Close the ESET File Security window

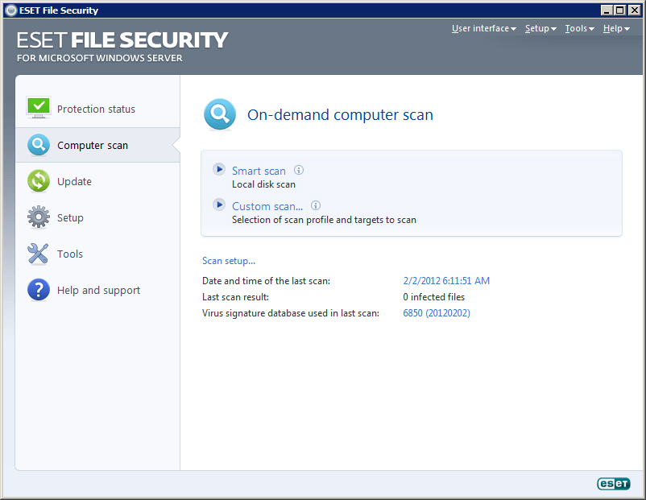(x=634, y=10)
